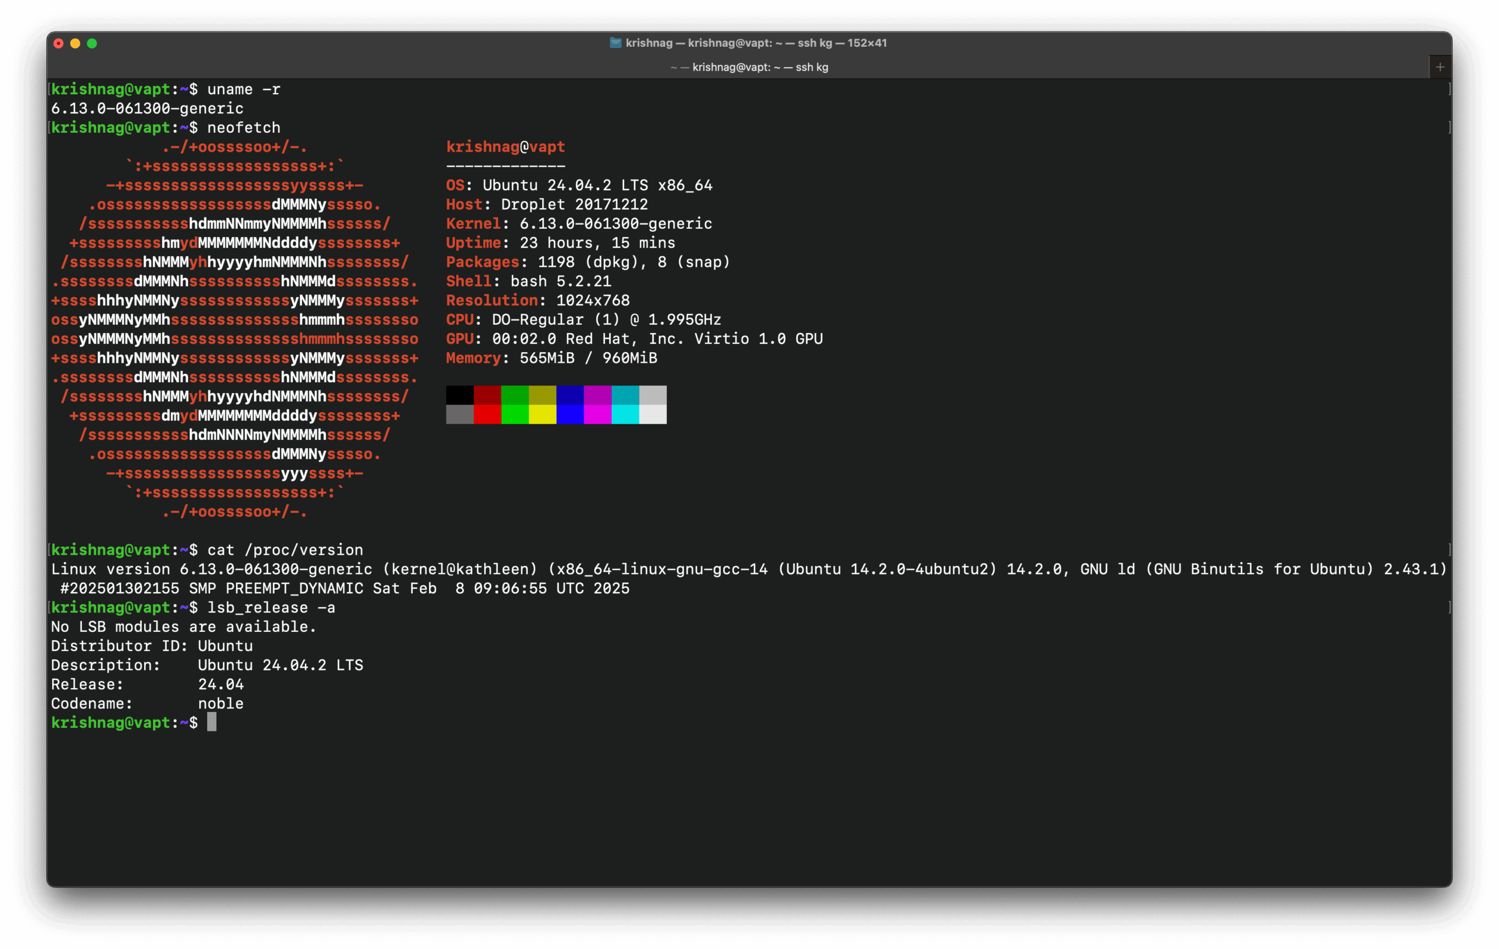Click the 'Release: 24.04' line
This screenshot has height=949, width=1499.
coord(148,685)
